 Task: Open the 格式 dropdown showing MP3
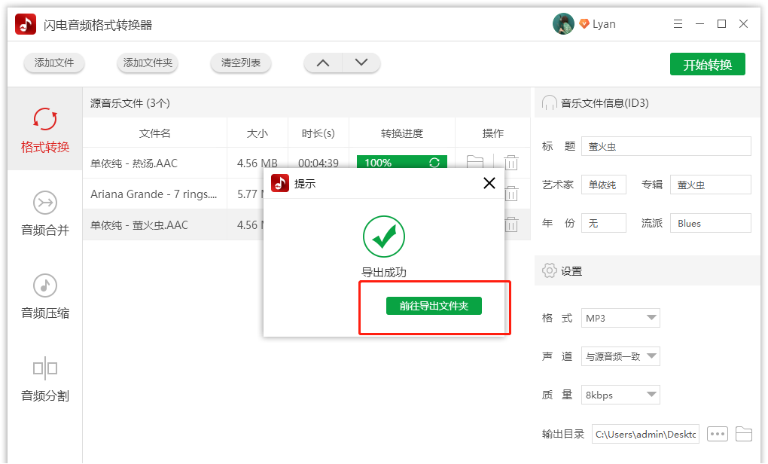pyautogui.click(x=620, y=318)
